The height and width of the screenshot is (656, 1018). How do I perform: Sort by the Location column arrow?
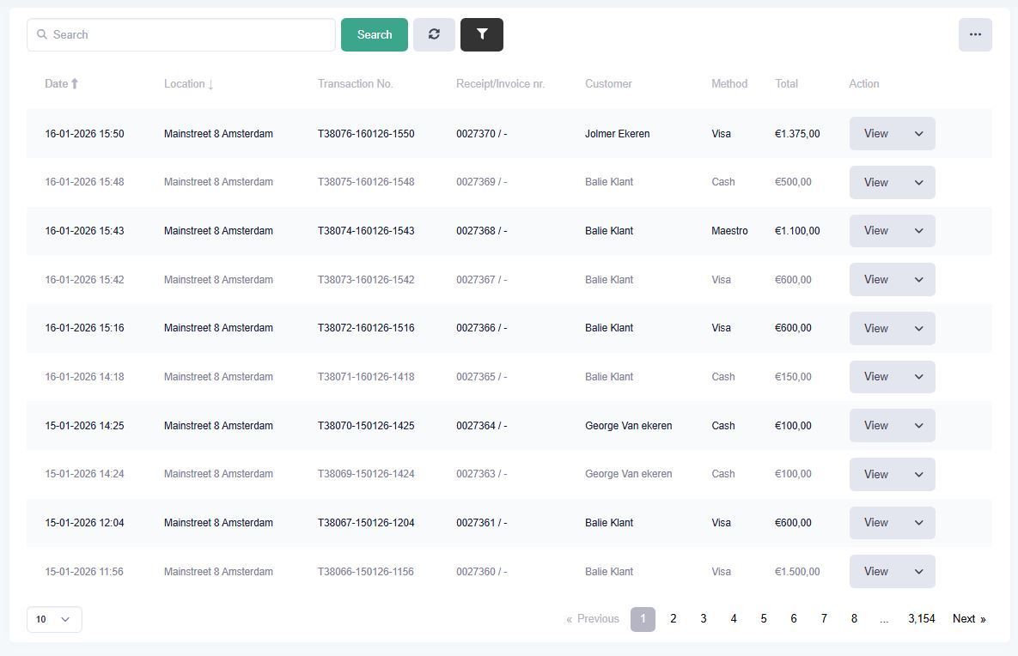point(210,84)
